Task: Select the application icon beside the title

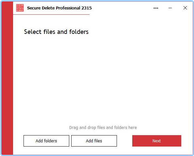Action: 20,8
